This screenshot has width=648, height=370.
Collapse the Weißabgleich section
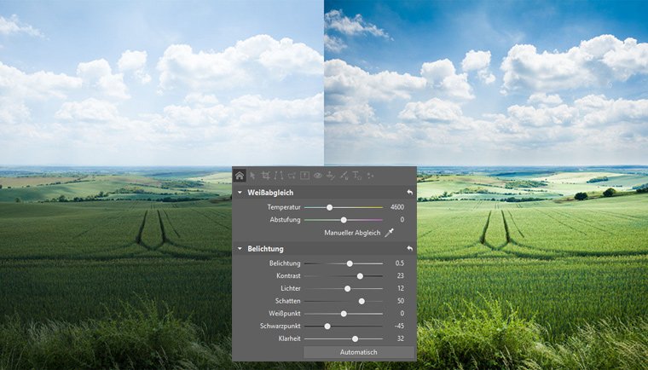[x=240, y=193]
